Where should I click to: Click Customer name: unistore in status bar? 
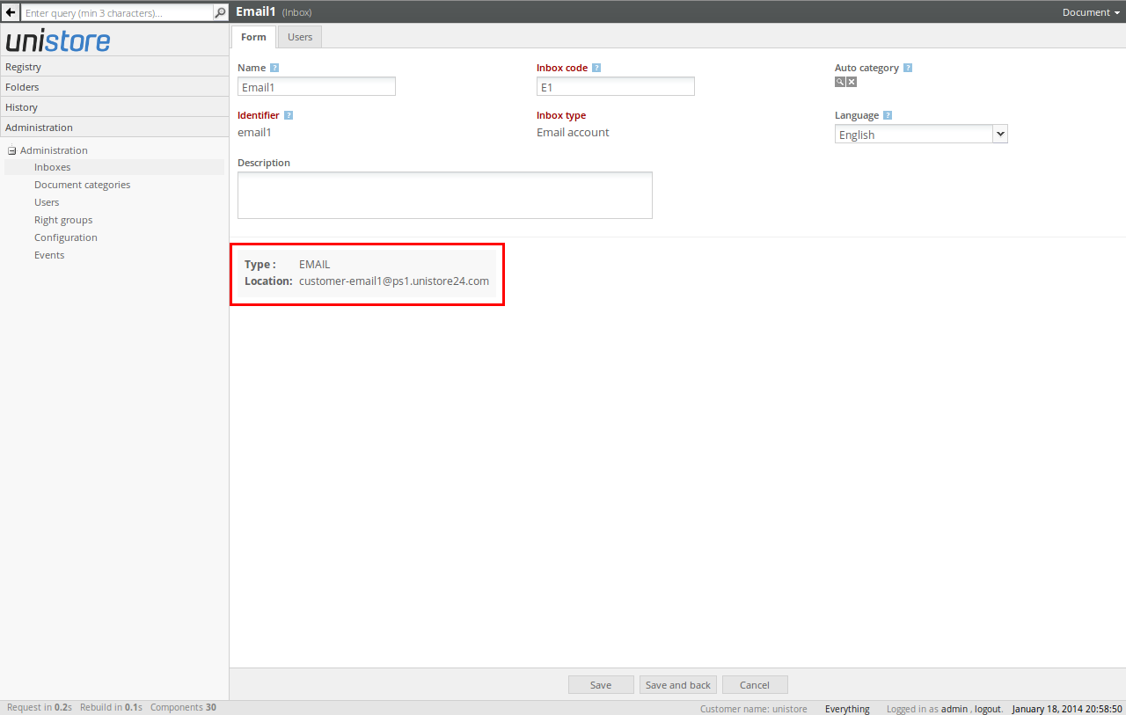[x=754, y=709]
